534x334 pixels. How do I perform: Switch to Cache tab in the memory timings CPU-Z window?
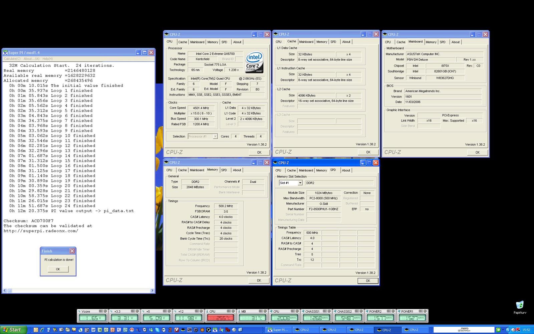(x=182, y=170)
